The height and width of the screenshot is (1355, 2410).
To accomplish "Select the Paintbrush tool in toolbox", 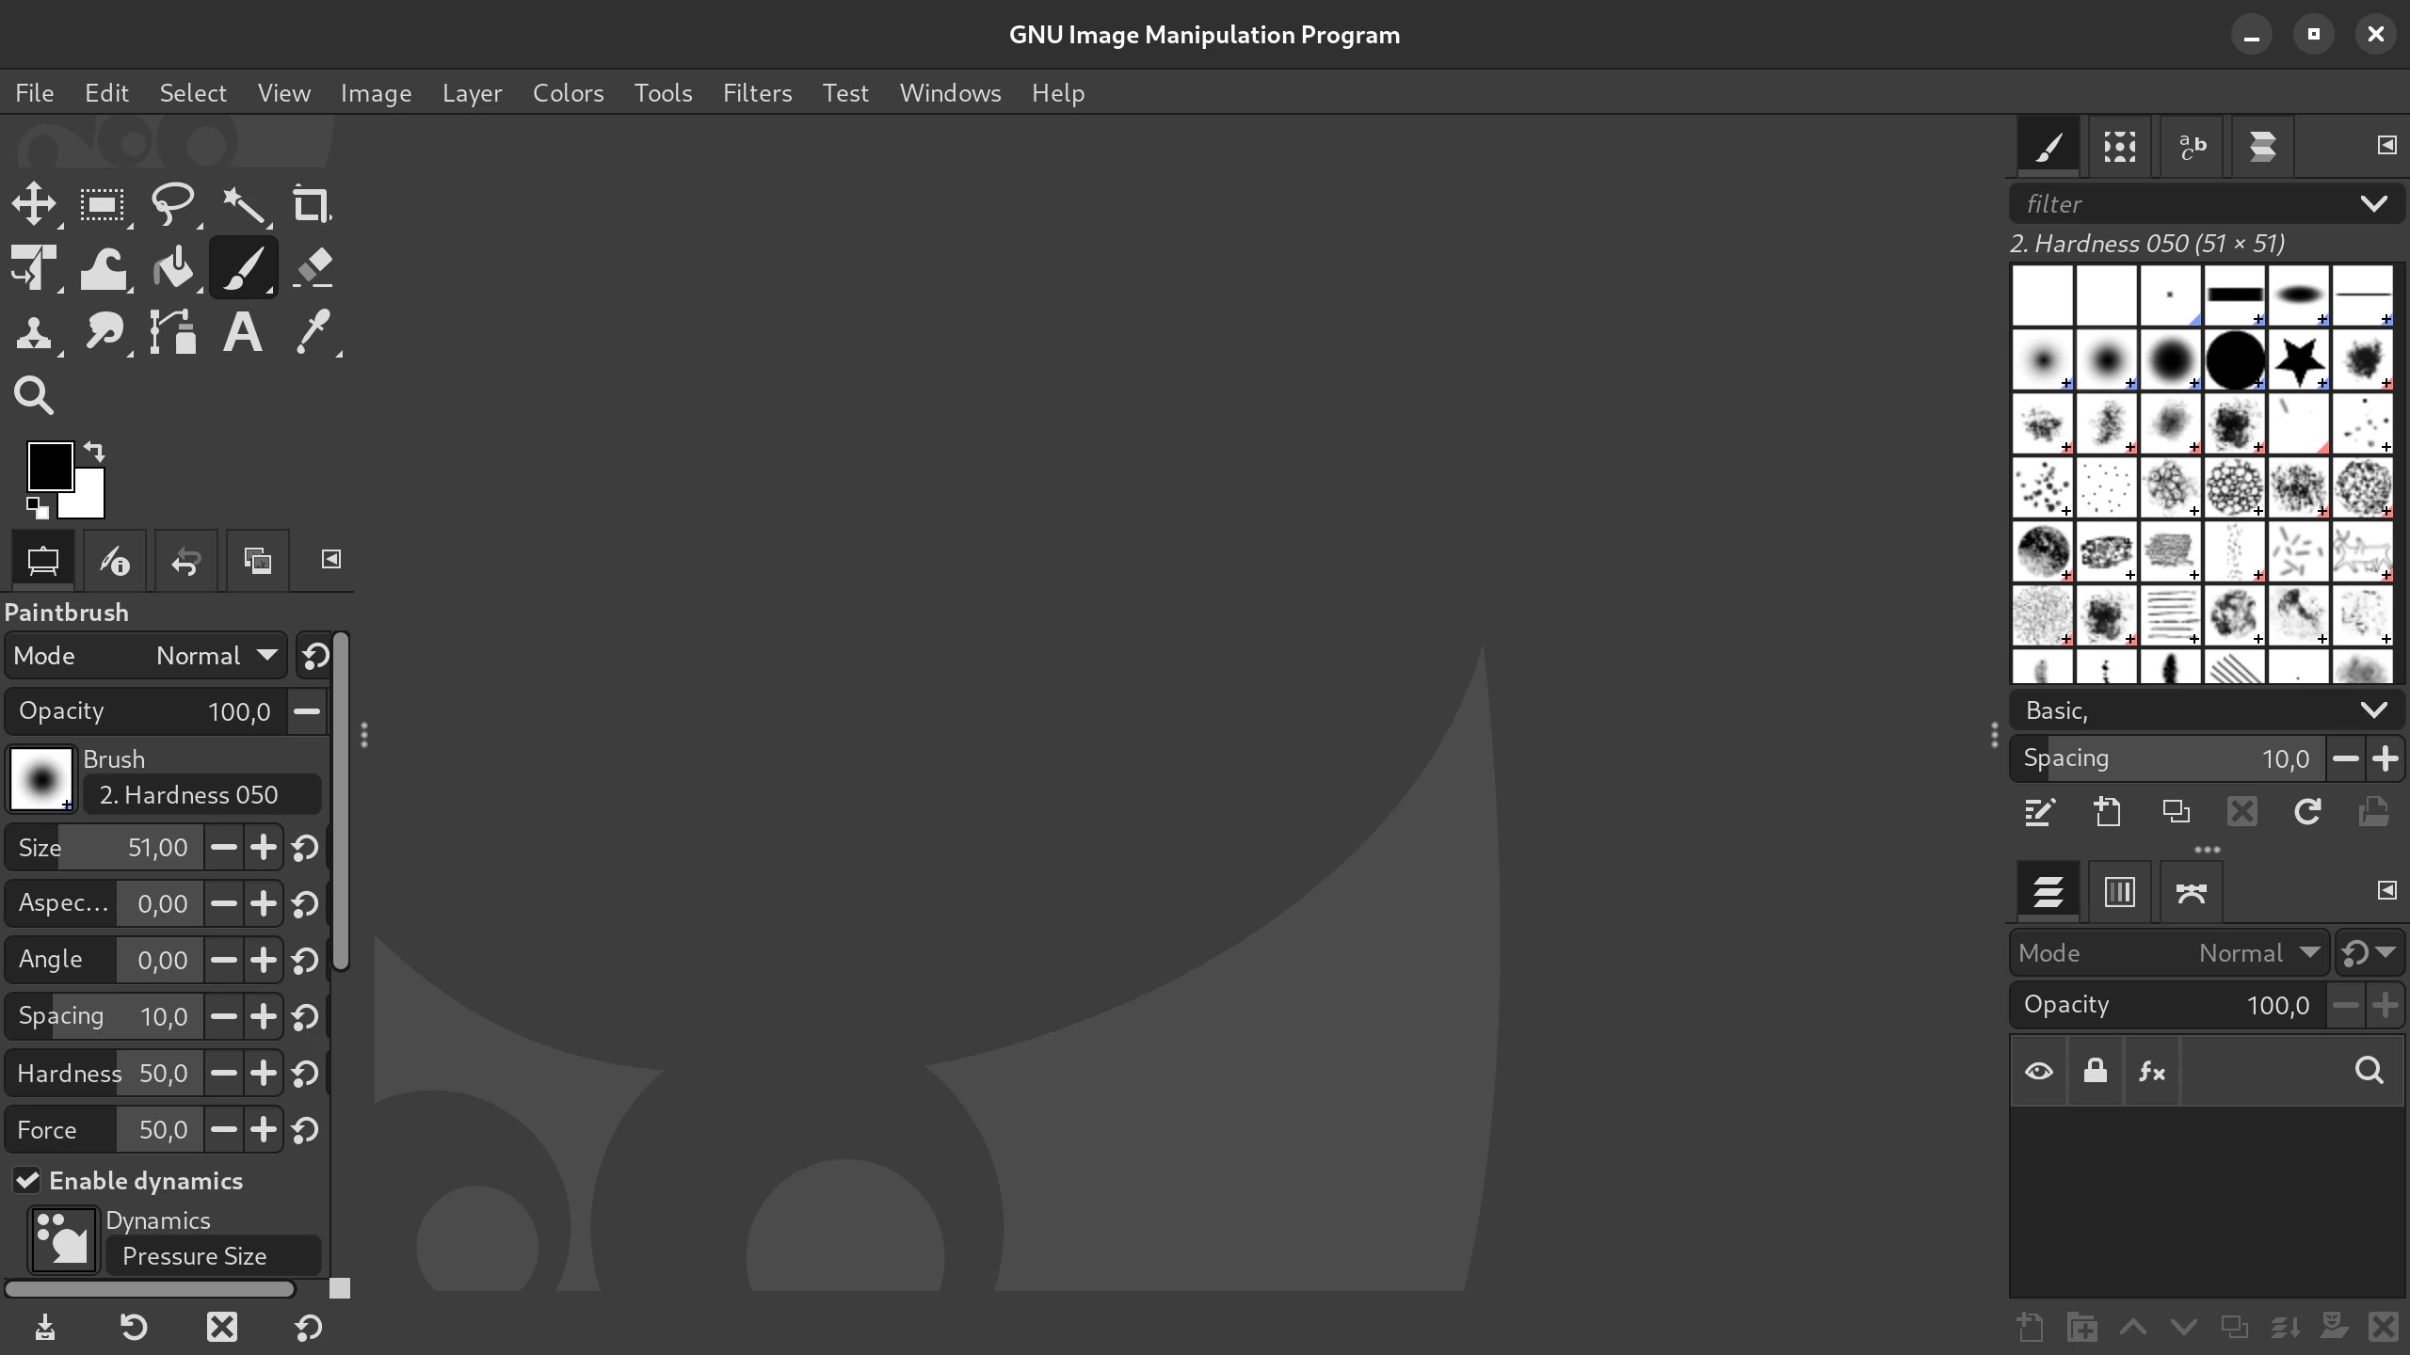I will coord(243,268).
